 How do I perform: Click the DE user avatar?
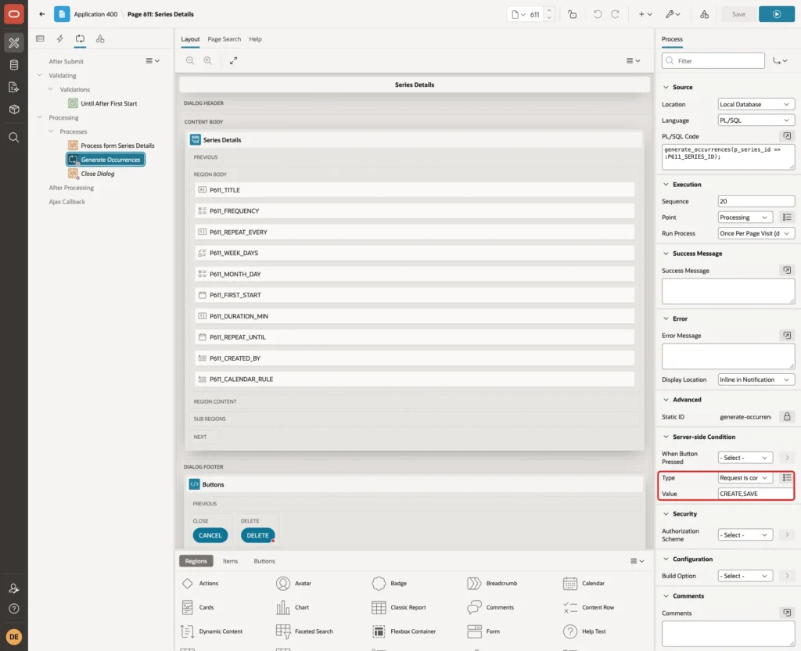pyautogui.click(x=14, y=637)
